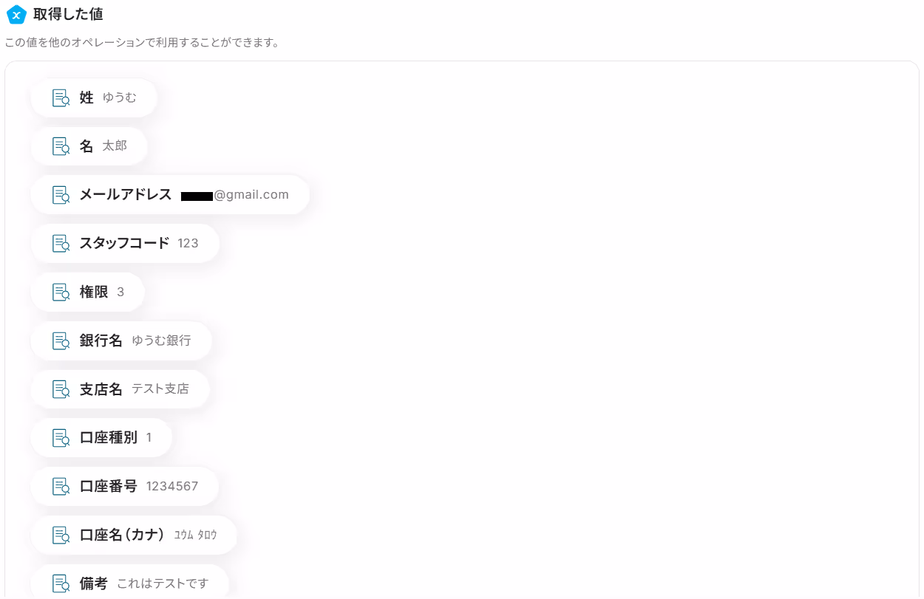The height and width of the screenshot is (599, 924).
Task: Choose the 支店名 value テスト支店
Action: [x=160, y=389]
